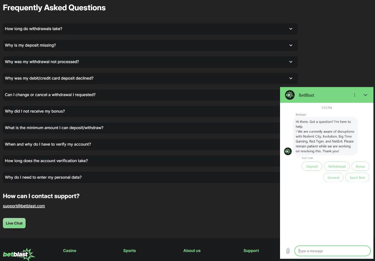Minimize the chat with the header chevron

click(365, 95)
